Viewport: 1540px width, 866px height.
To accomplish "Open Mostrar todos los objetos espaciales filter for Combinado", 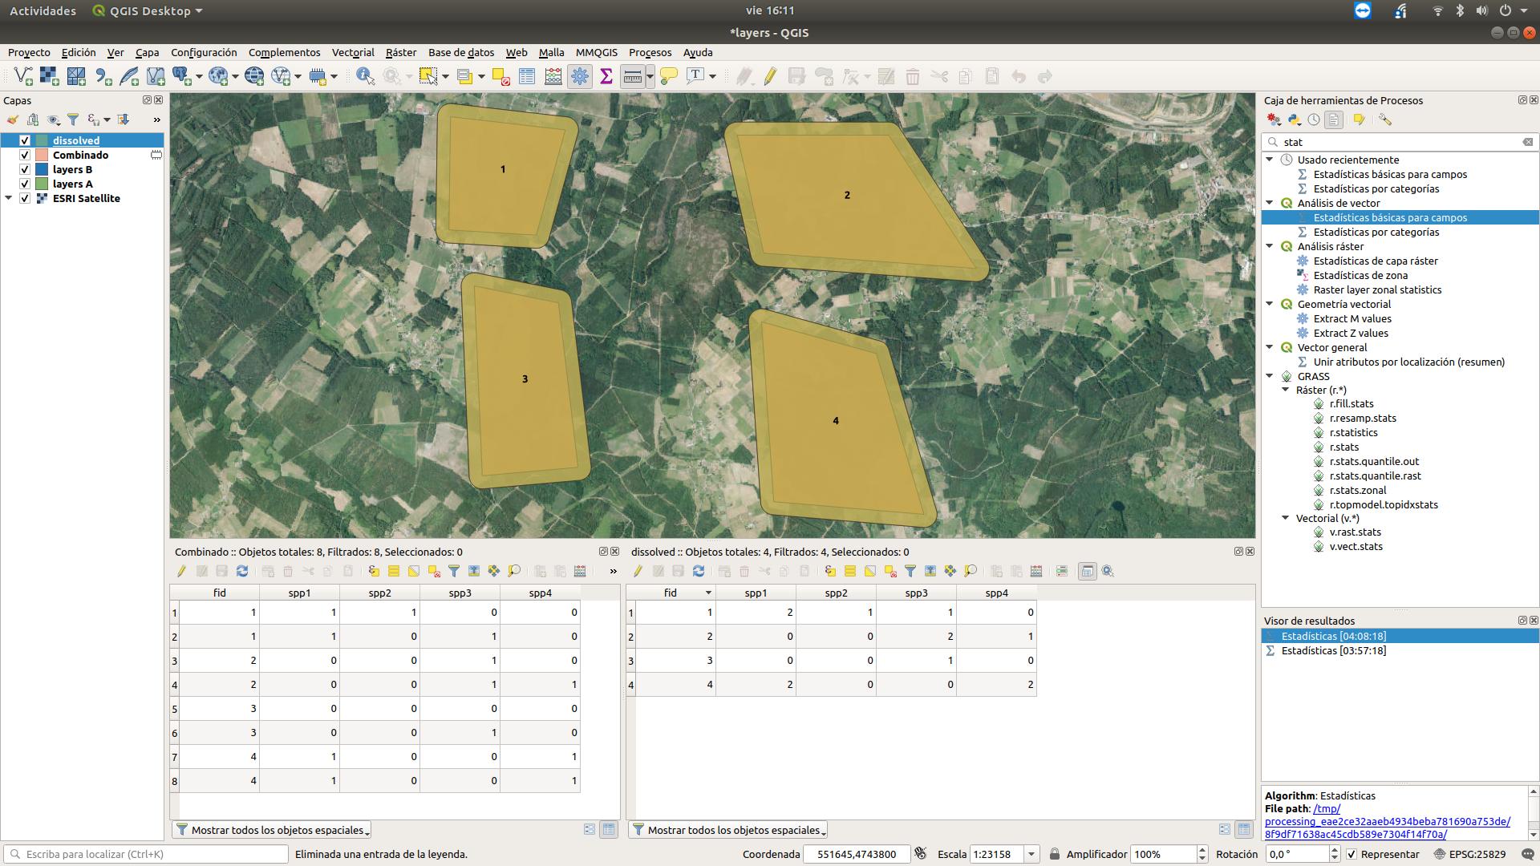I will (x=272, y=830).
